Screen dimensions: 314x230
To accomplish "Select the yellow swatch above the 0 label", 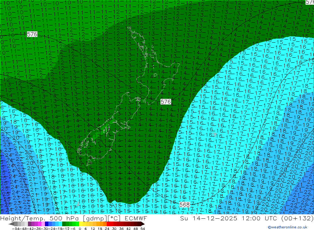I will [x=81, y=224].
